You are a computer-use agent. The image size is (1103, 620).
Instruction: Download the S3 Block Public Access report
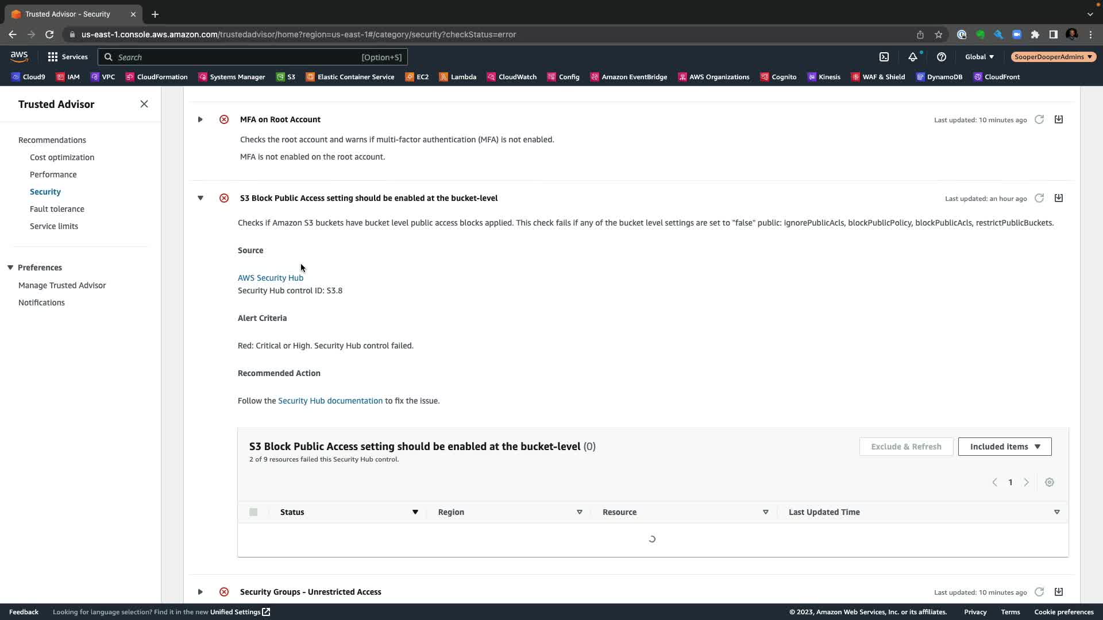(x=1059, y=198)
